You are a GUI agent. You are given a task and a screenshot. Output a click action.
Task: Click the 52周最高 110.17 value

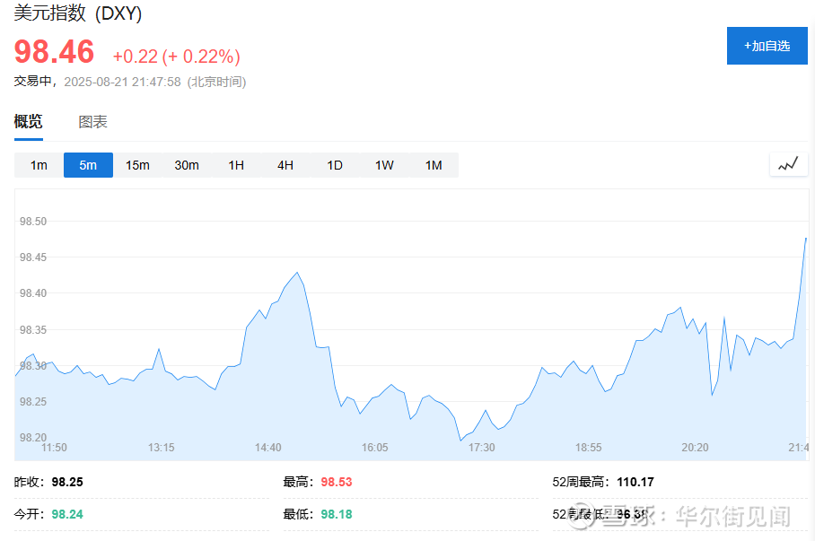(x=635, y=482)
